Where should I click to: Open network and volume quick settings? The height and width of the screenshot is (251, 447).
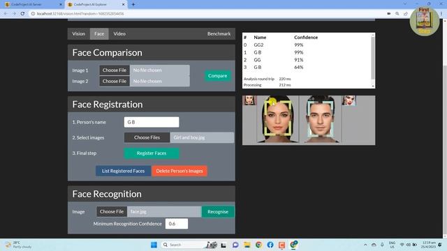408,245
